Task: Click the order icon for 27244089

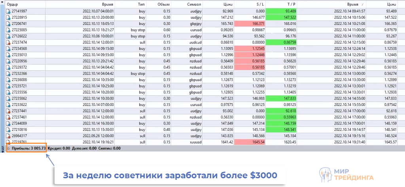Action: 8,123
